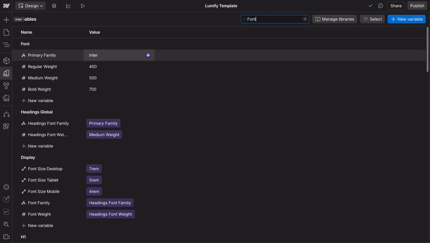Open the Analyze view from the top bar
The width and height of the screenshot is (430, 243).
68,6
